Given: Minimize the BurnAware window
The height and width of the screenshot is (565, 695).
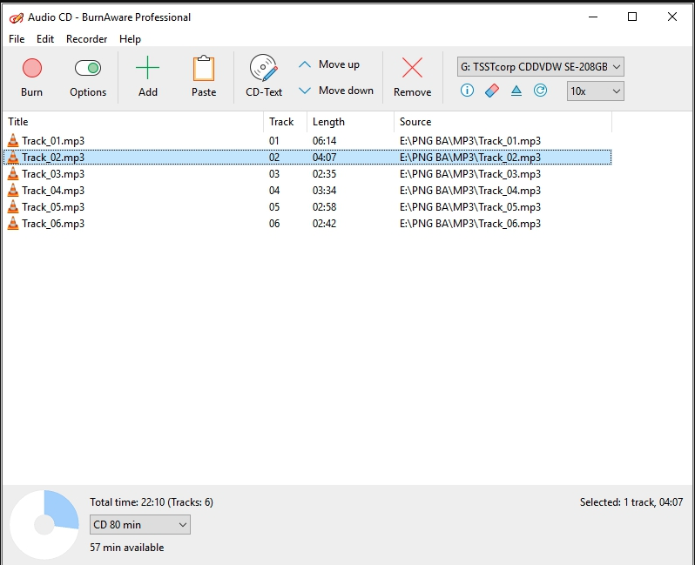Looking at the screenshot, I should point(593,17).
